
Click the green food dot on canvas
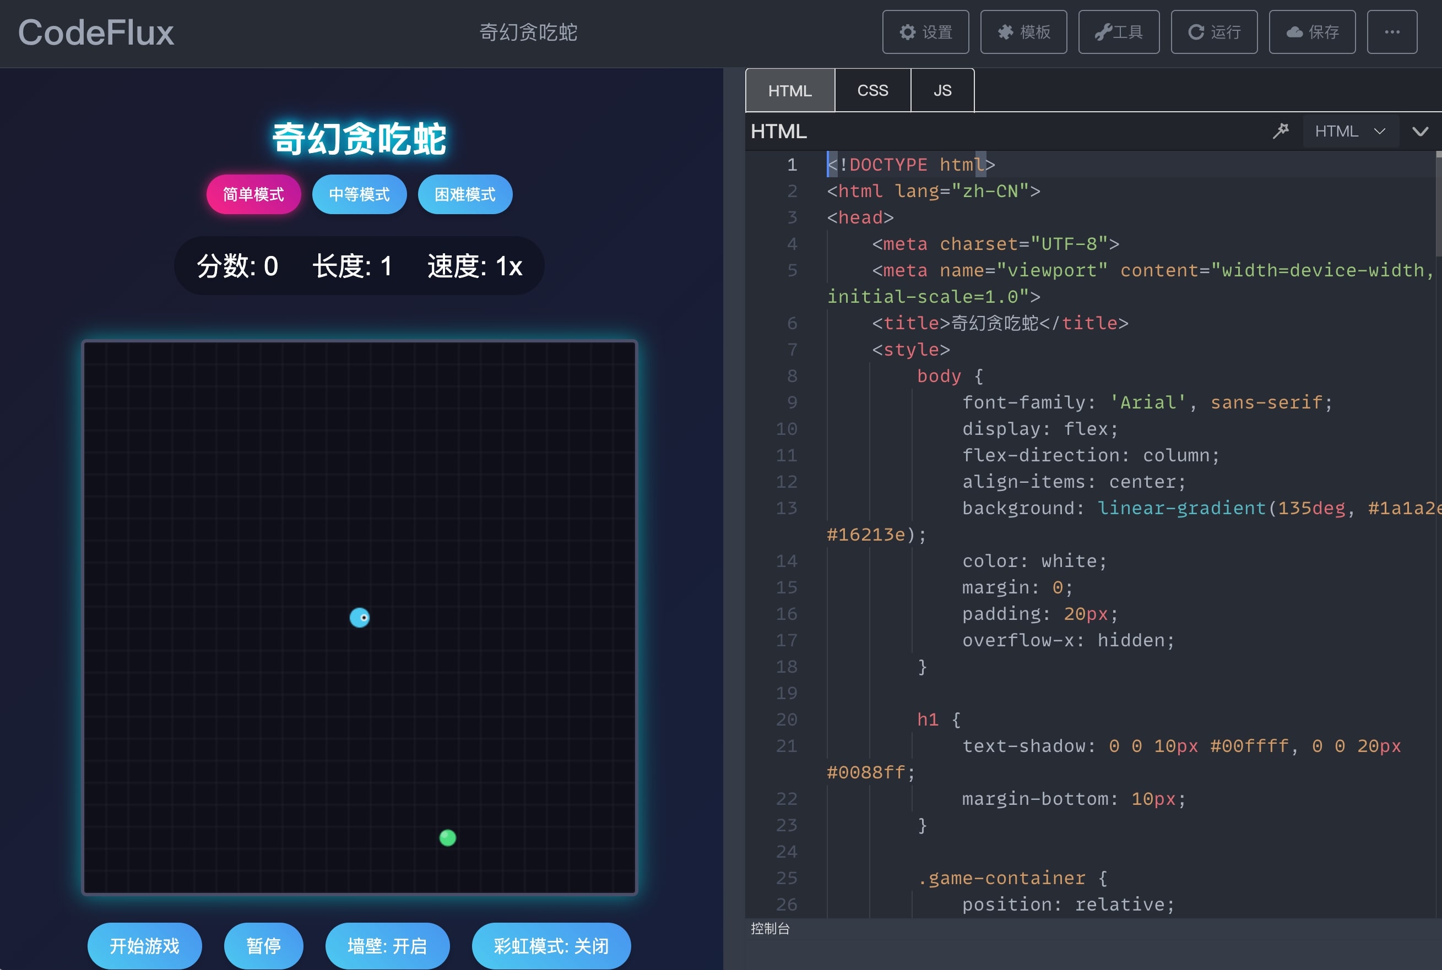[447, 838]
